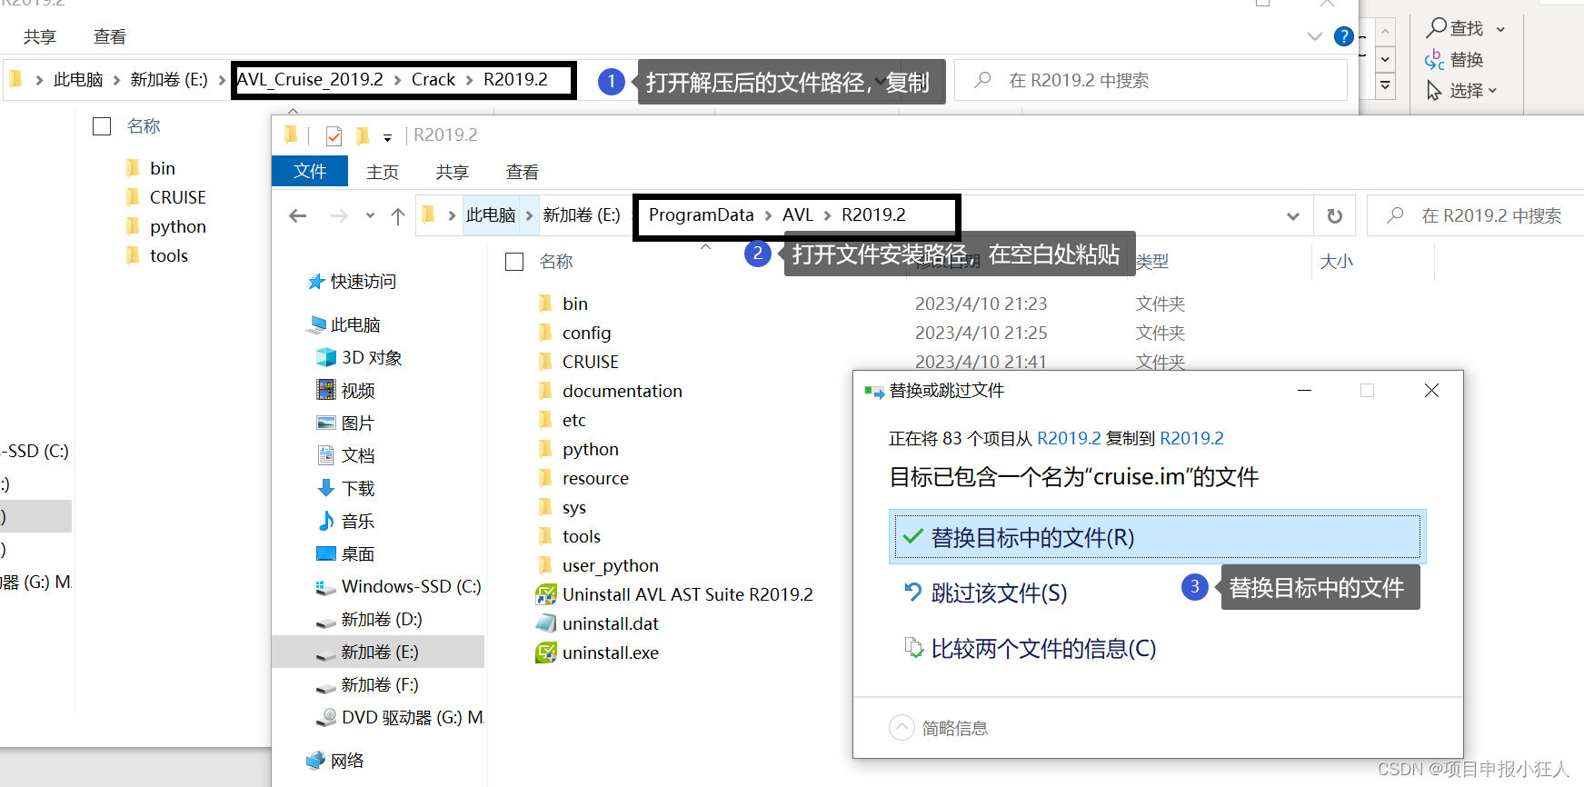Click the 替换 button in the ribbon
Image resolution: width=1584 pixels, height=787 pixels.
point(1454,59)
